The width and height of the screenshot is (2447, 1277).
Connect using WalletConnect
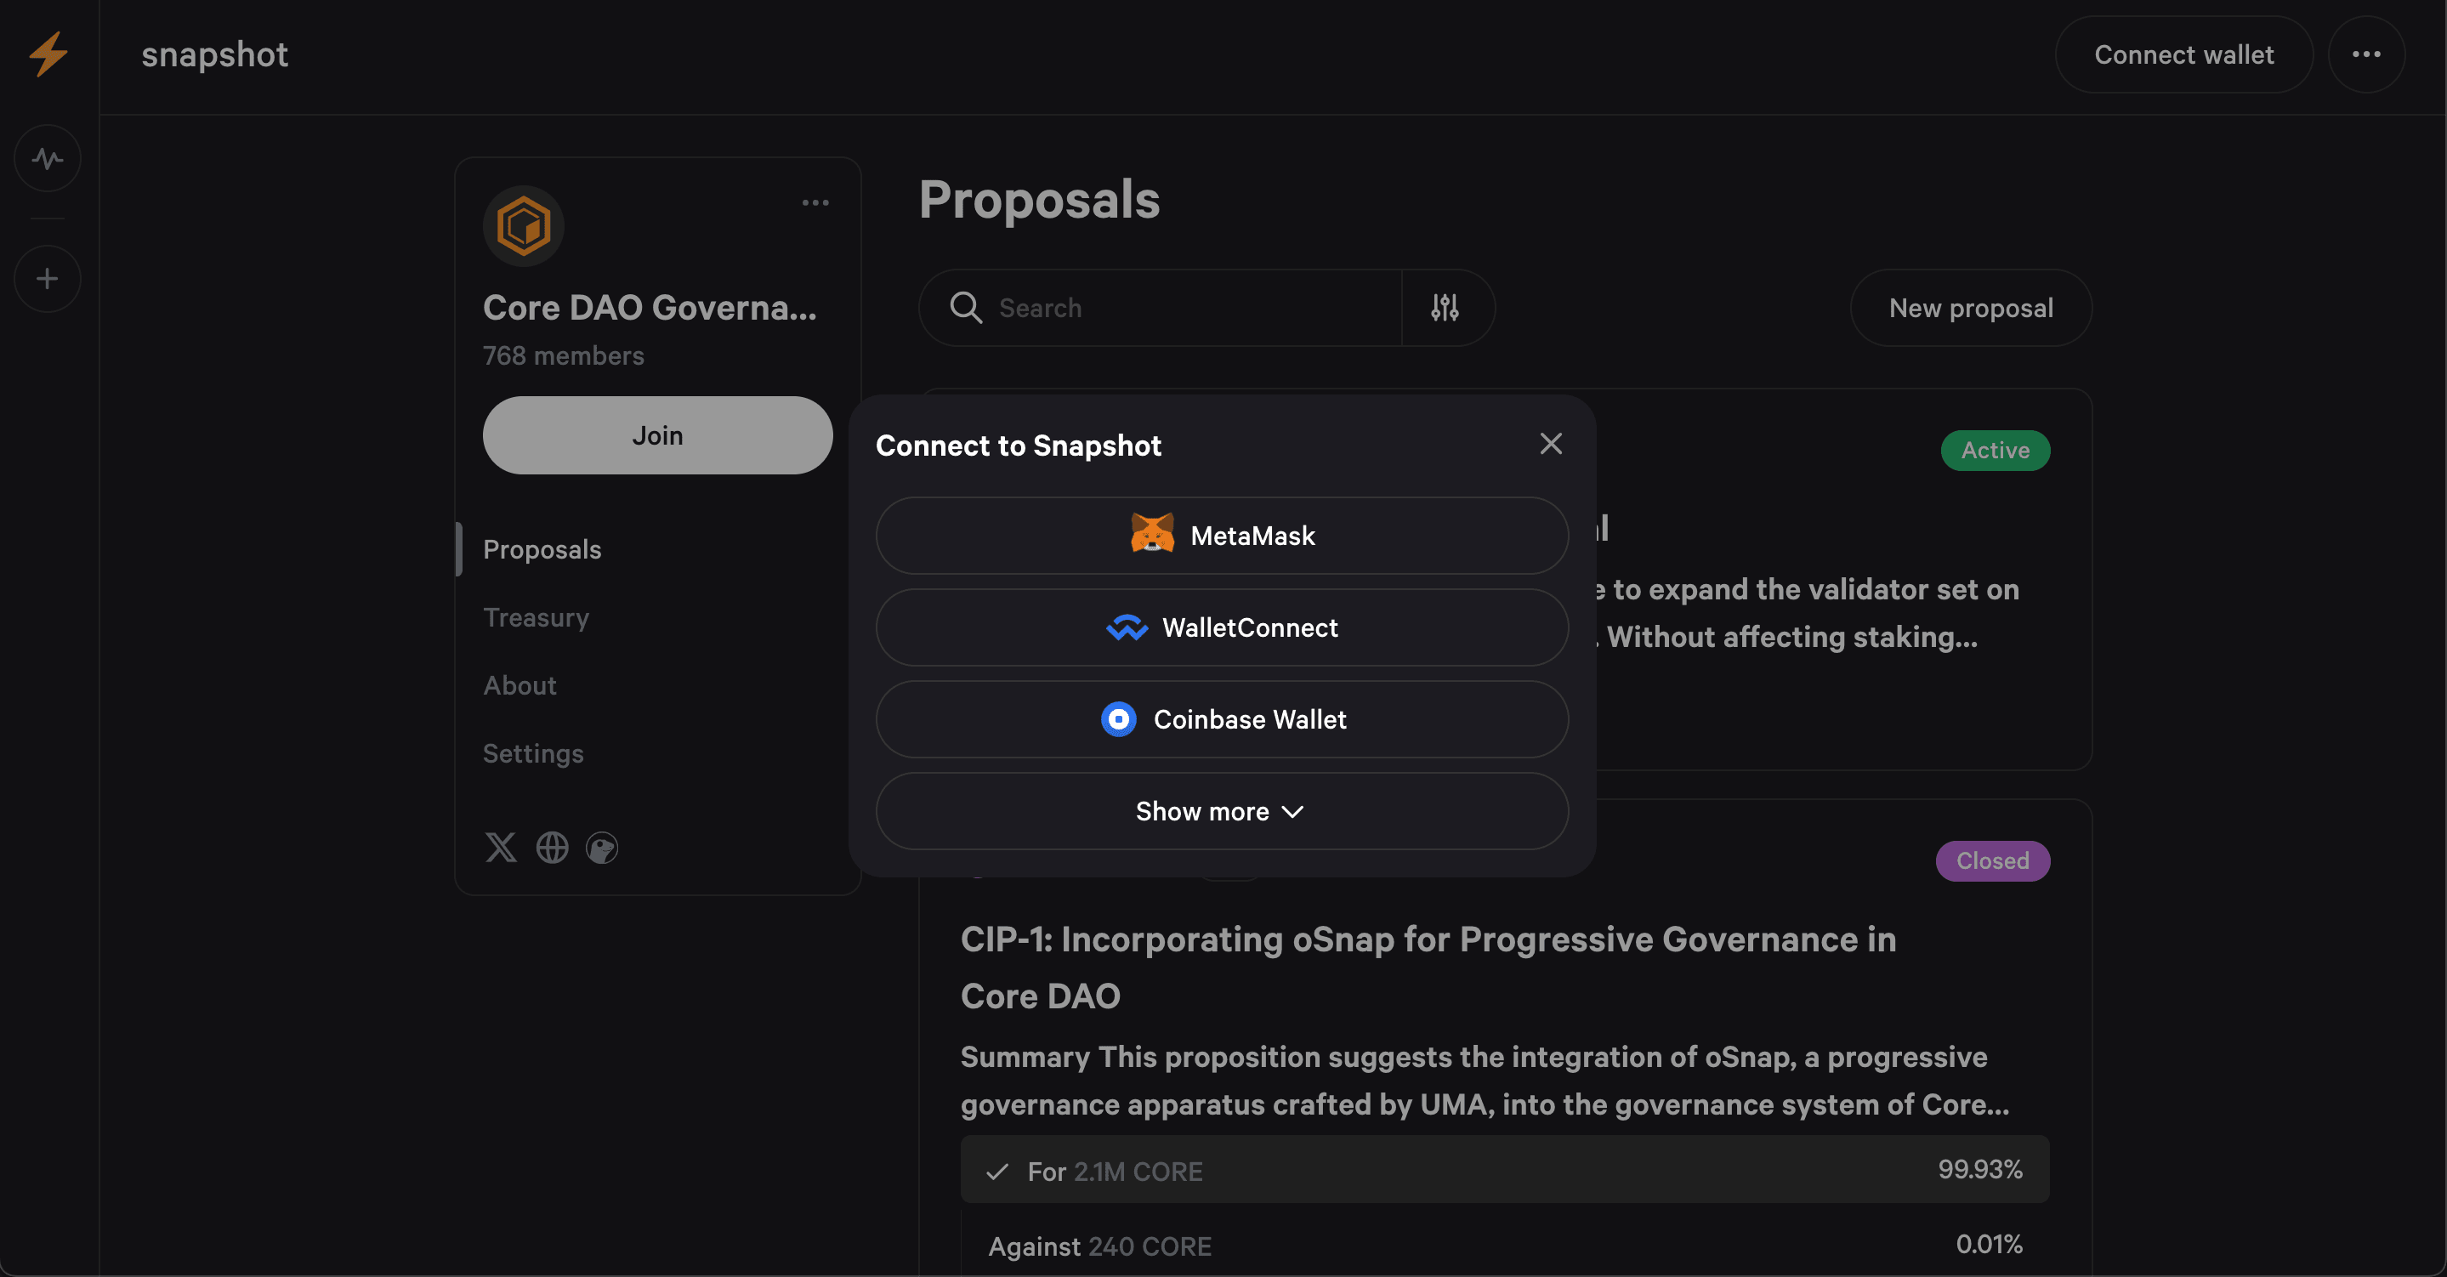(1221, 627)
